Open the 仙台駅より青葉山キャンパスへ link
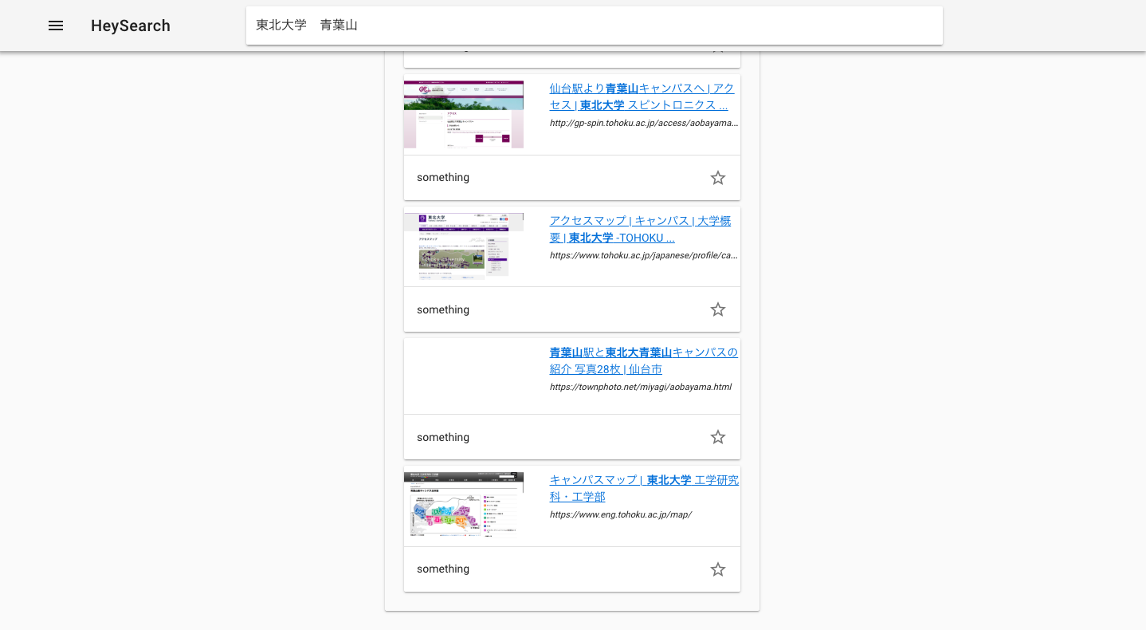The image size is (1146, 630). tap(642, 96)
